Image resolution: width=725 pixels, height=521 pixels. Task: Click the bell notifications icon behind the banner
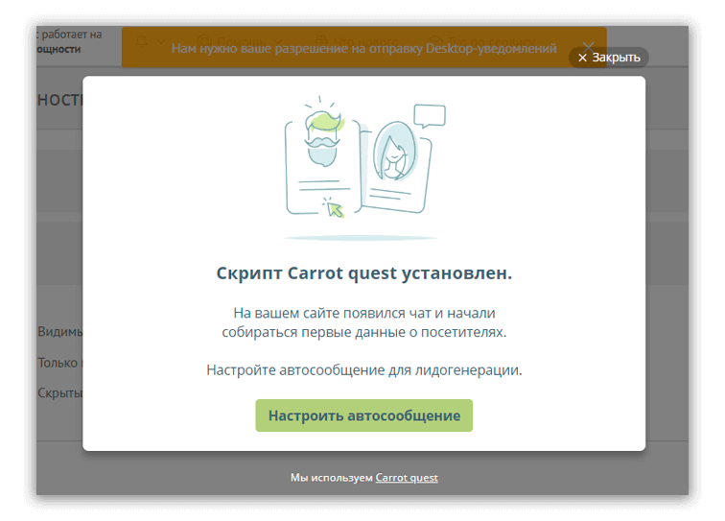[142, 41]
